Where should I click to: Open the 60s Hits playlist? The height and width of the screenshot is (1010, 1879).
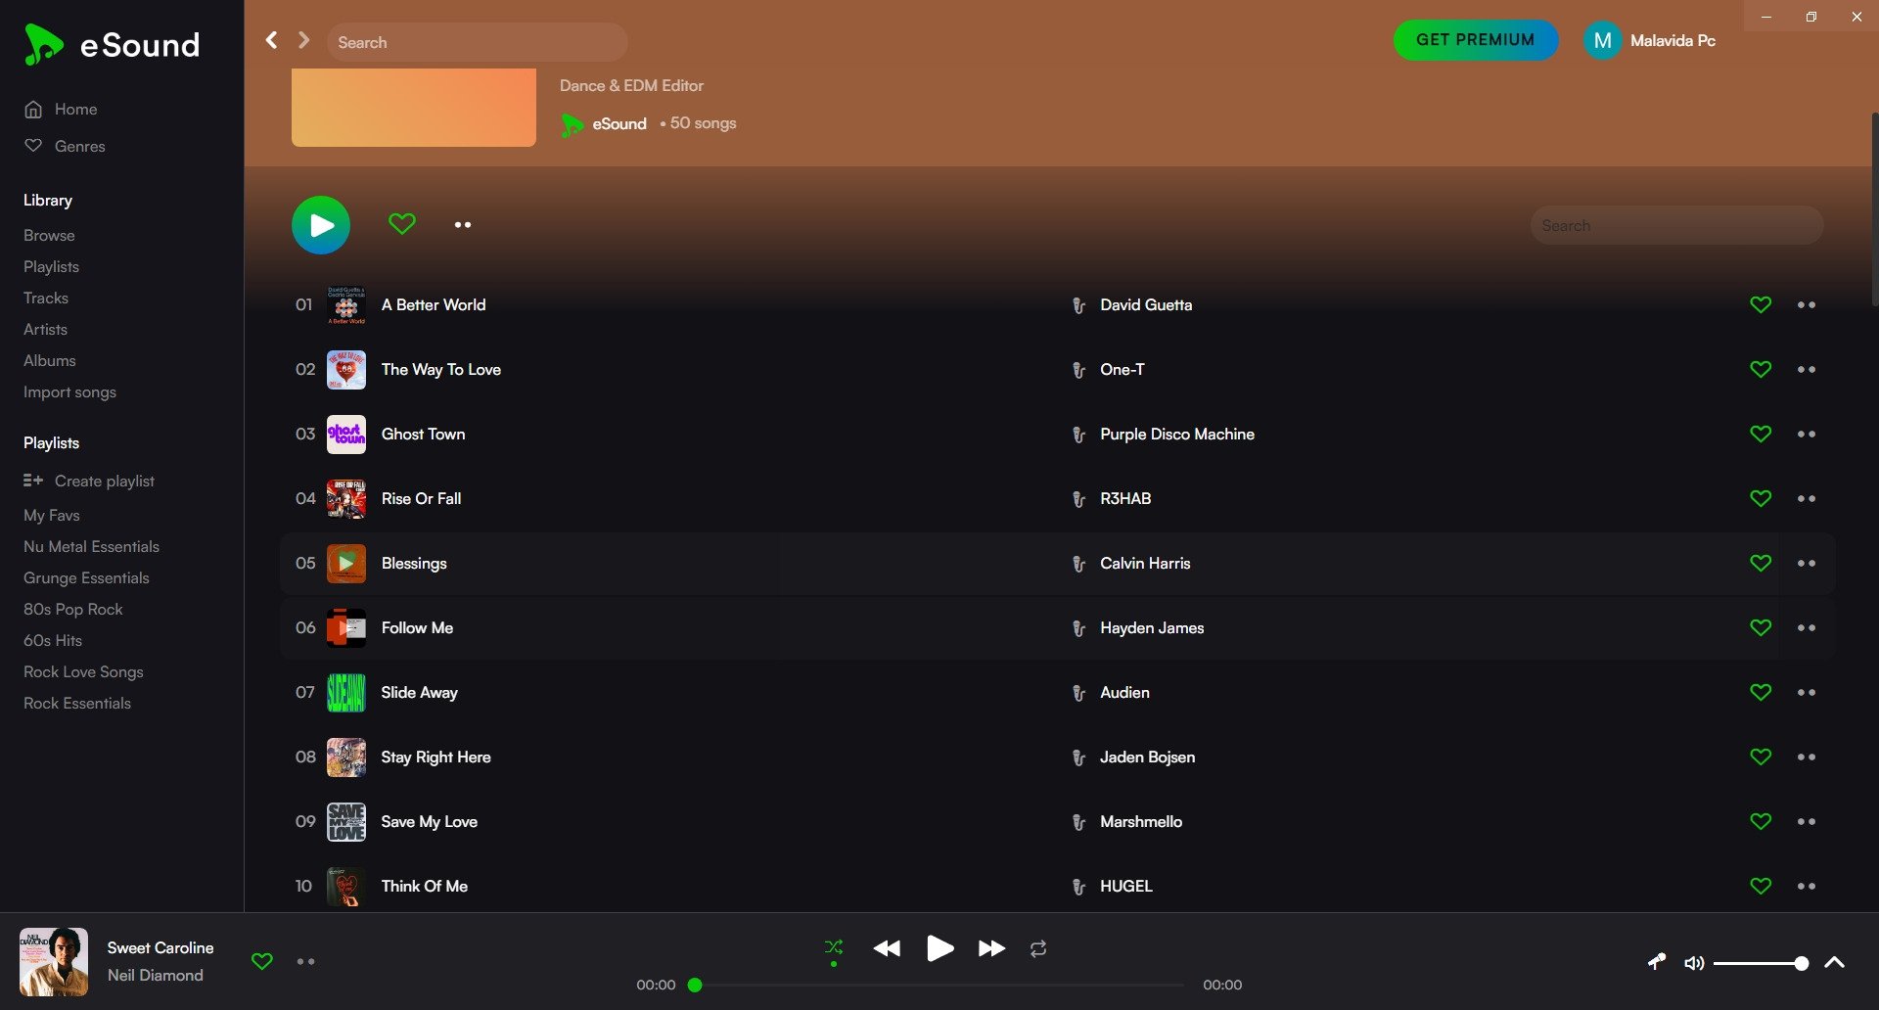pos(53,640)
